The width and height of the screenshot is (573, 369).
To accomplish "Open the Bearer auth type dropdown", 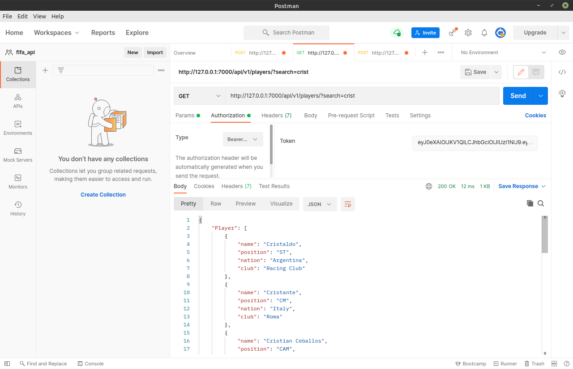I will (243, 139).
